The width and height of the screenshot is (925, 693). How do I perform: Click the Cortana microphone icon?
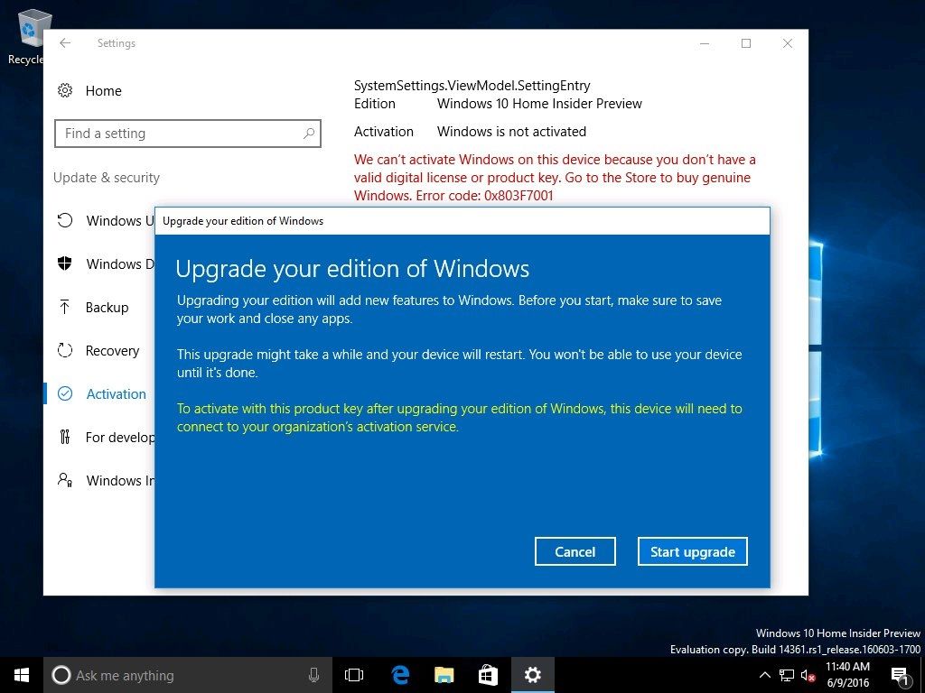313,675
